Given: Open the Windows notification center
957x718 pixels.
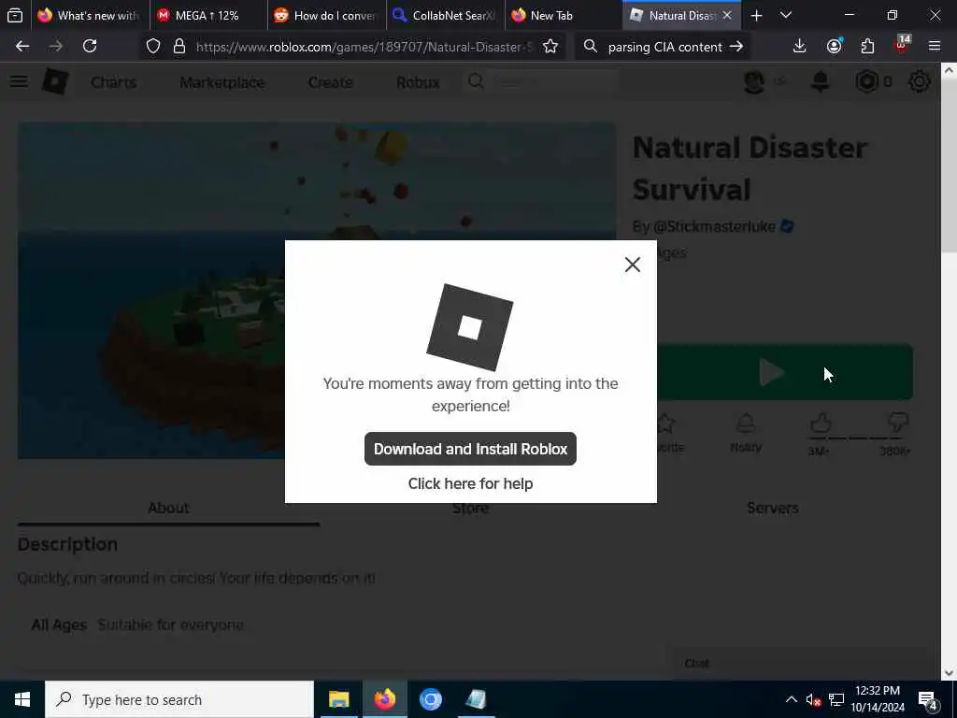Looking at the screenshot, I should point(927,699).
